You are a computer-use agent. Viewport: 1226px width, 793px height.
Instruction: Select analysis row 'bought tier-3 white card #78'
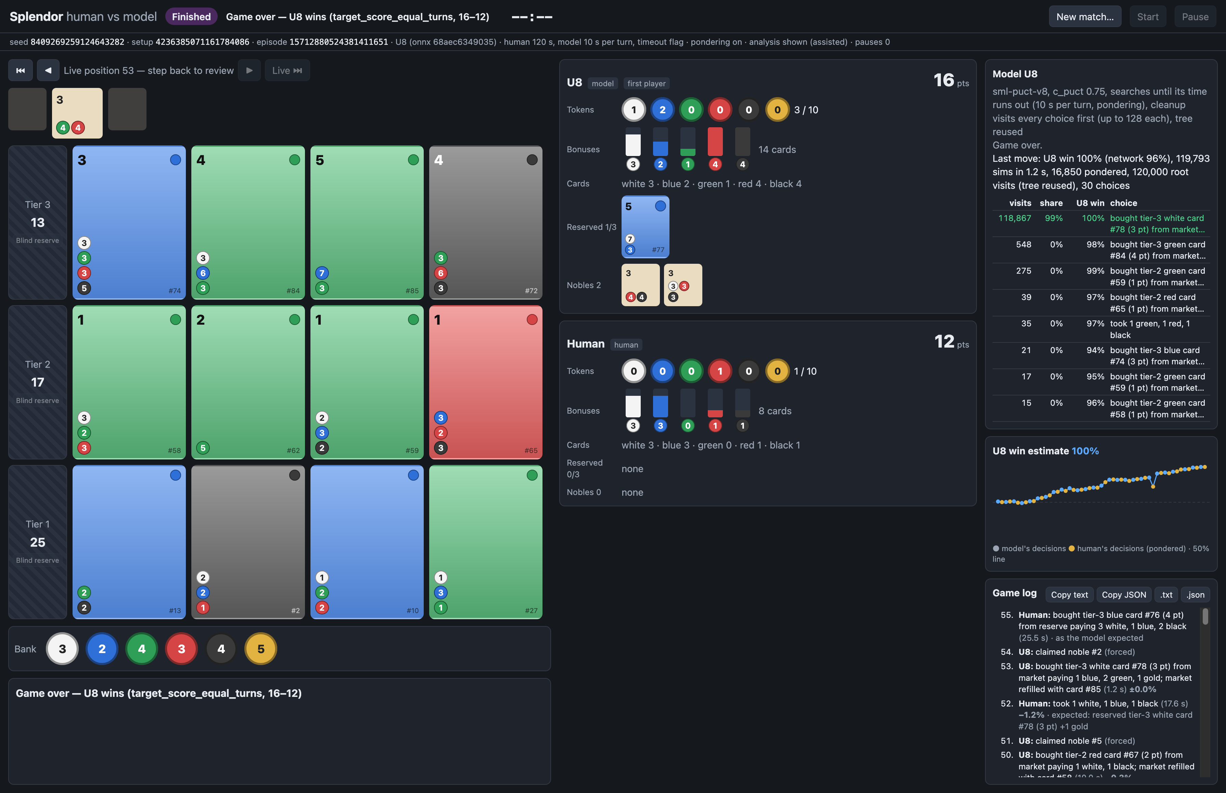point(1101,223)
